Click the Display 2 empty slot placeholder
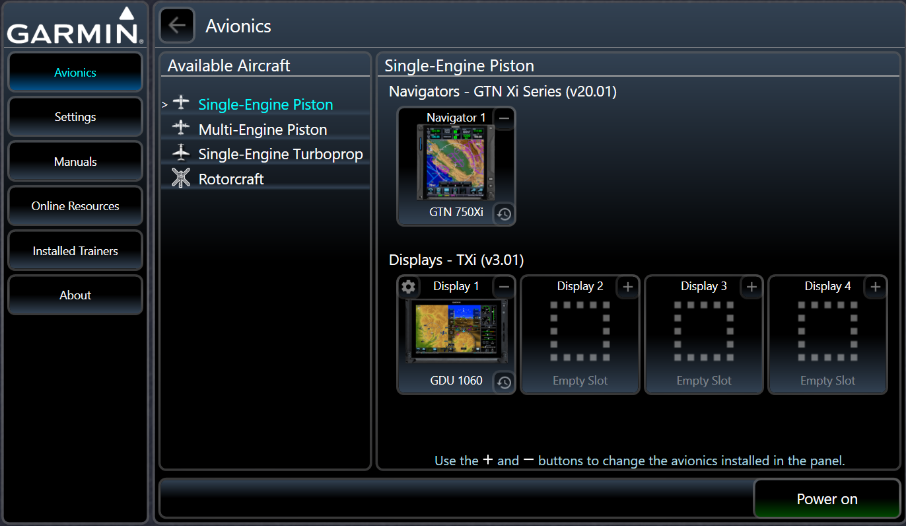This screenshot has height=526, width=906. (x=580, y=331)
